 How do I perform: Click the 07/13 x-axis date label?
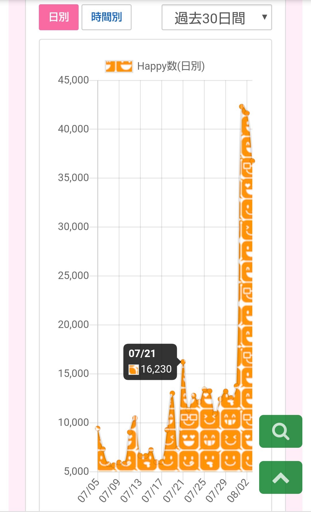[x=131, y=491]
